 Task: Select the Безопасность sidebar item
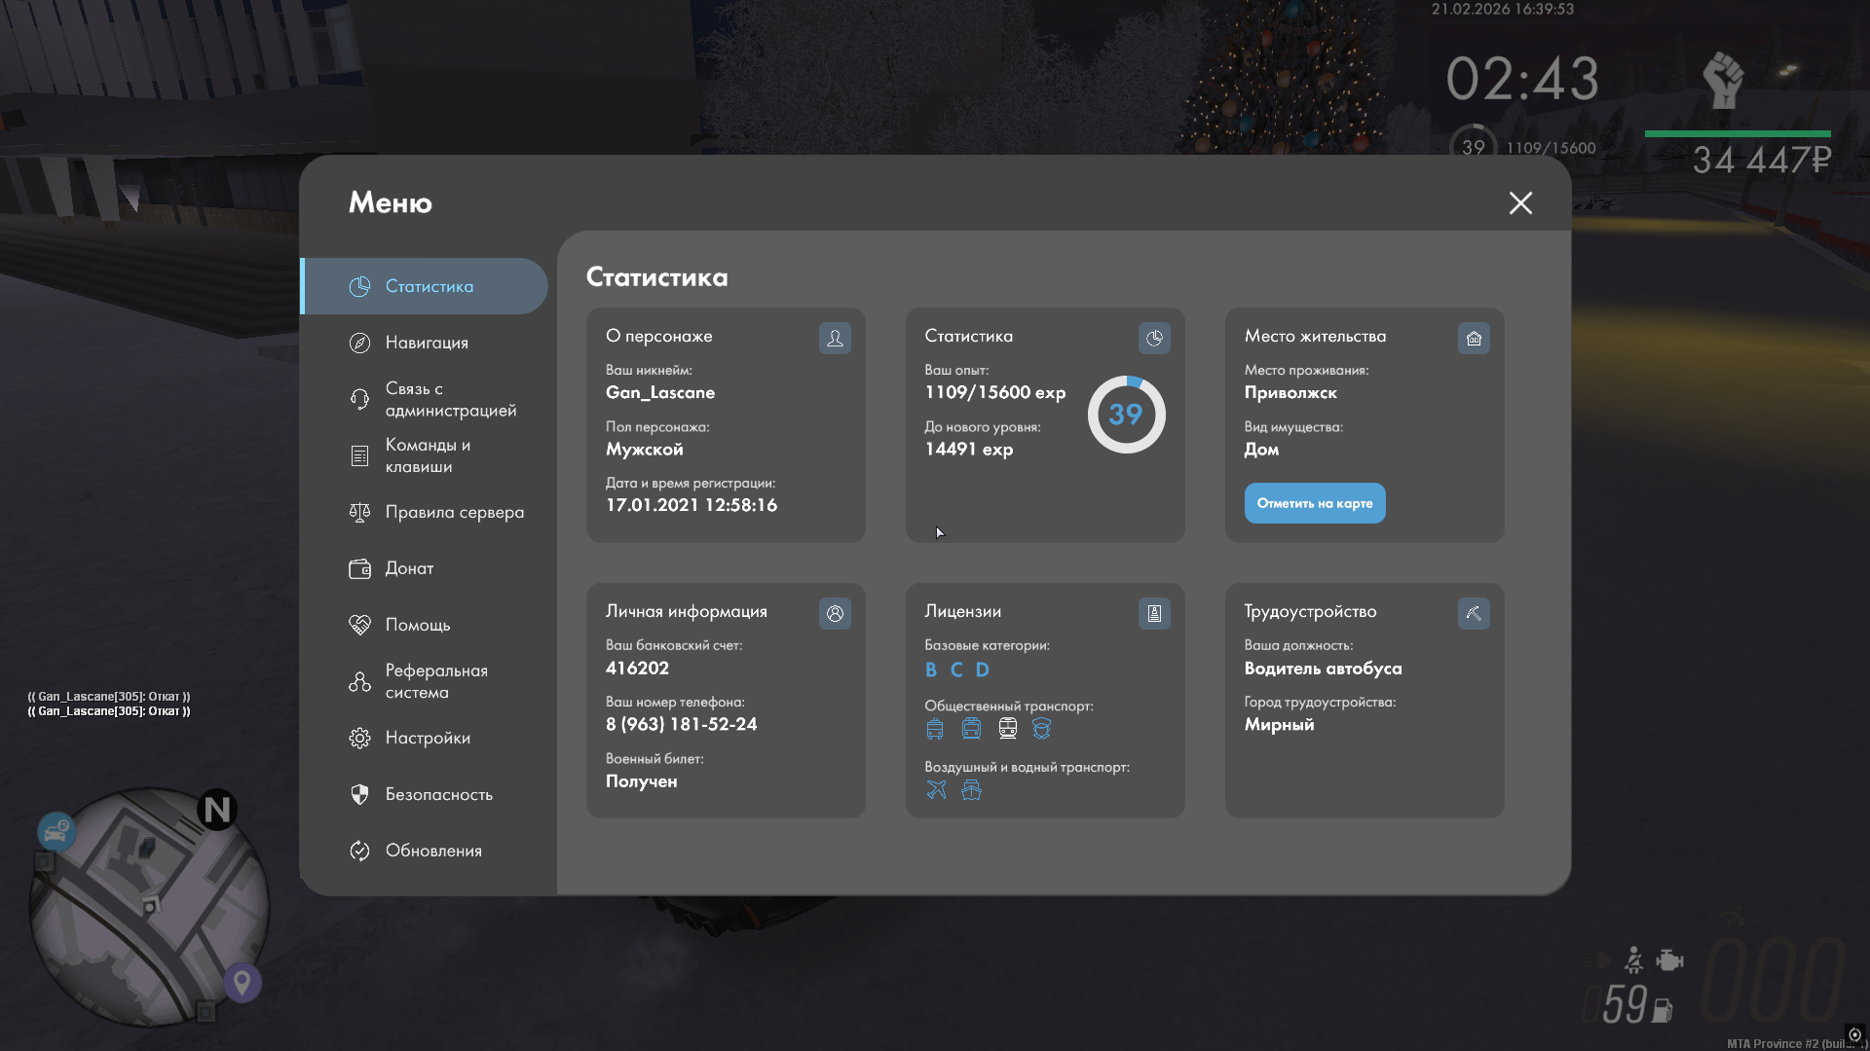pos(438,794)
